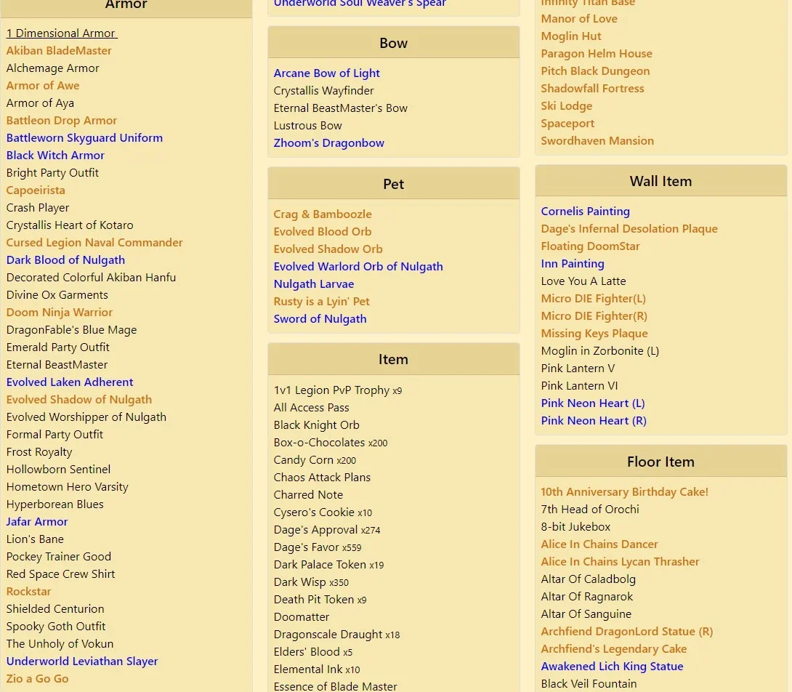Image resolution: width=792 pixels, height=692 pixels.
Task: Open Evolved Laken Adherent link
Action: (x=70, y=382)
